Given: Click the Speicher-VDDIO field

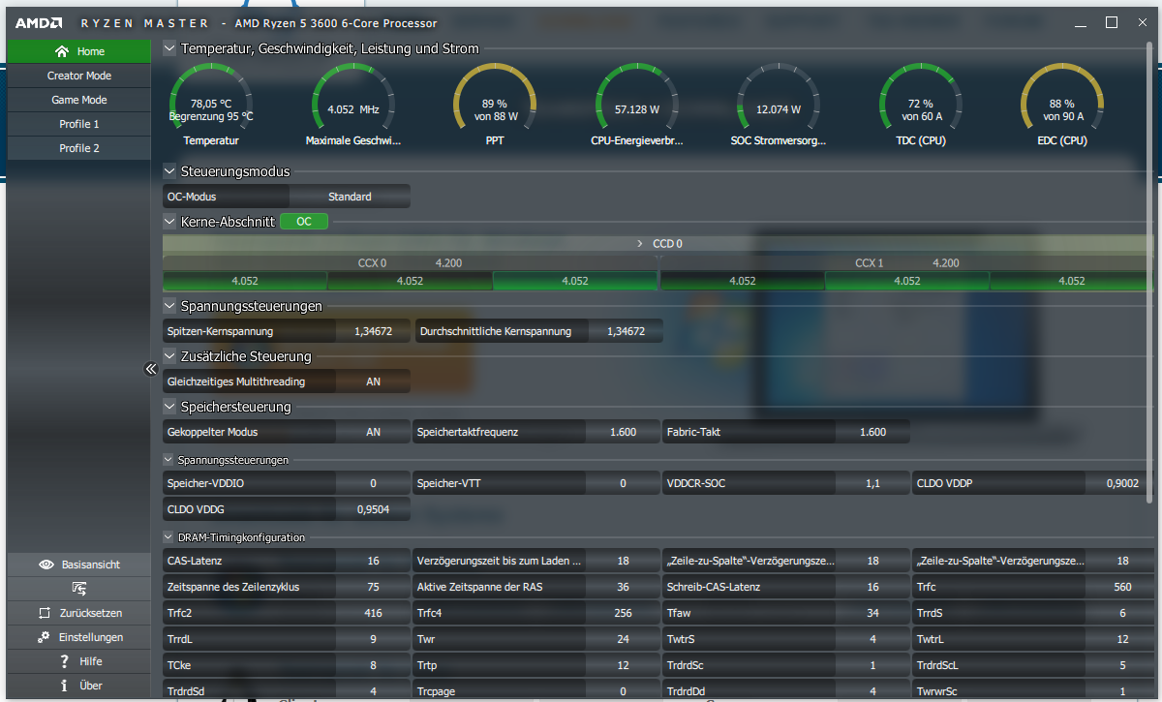Looking at the screenshot, I should pyautogui.click(x=287, y=482).
